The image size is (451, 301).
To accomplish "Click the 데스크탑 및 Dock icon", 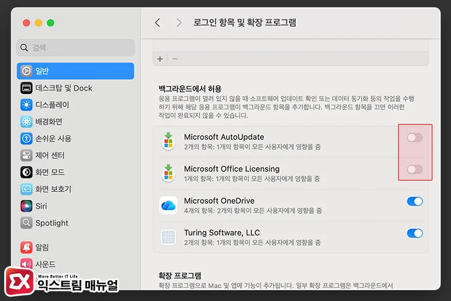I will [26, 88].
